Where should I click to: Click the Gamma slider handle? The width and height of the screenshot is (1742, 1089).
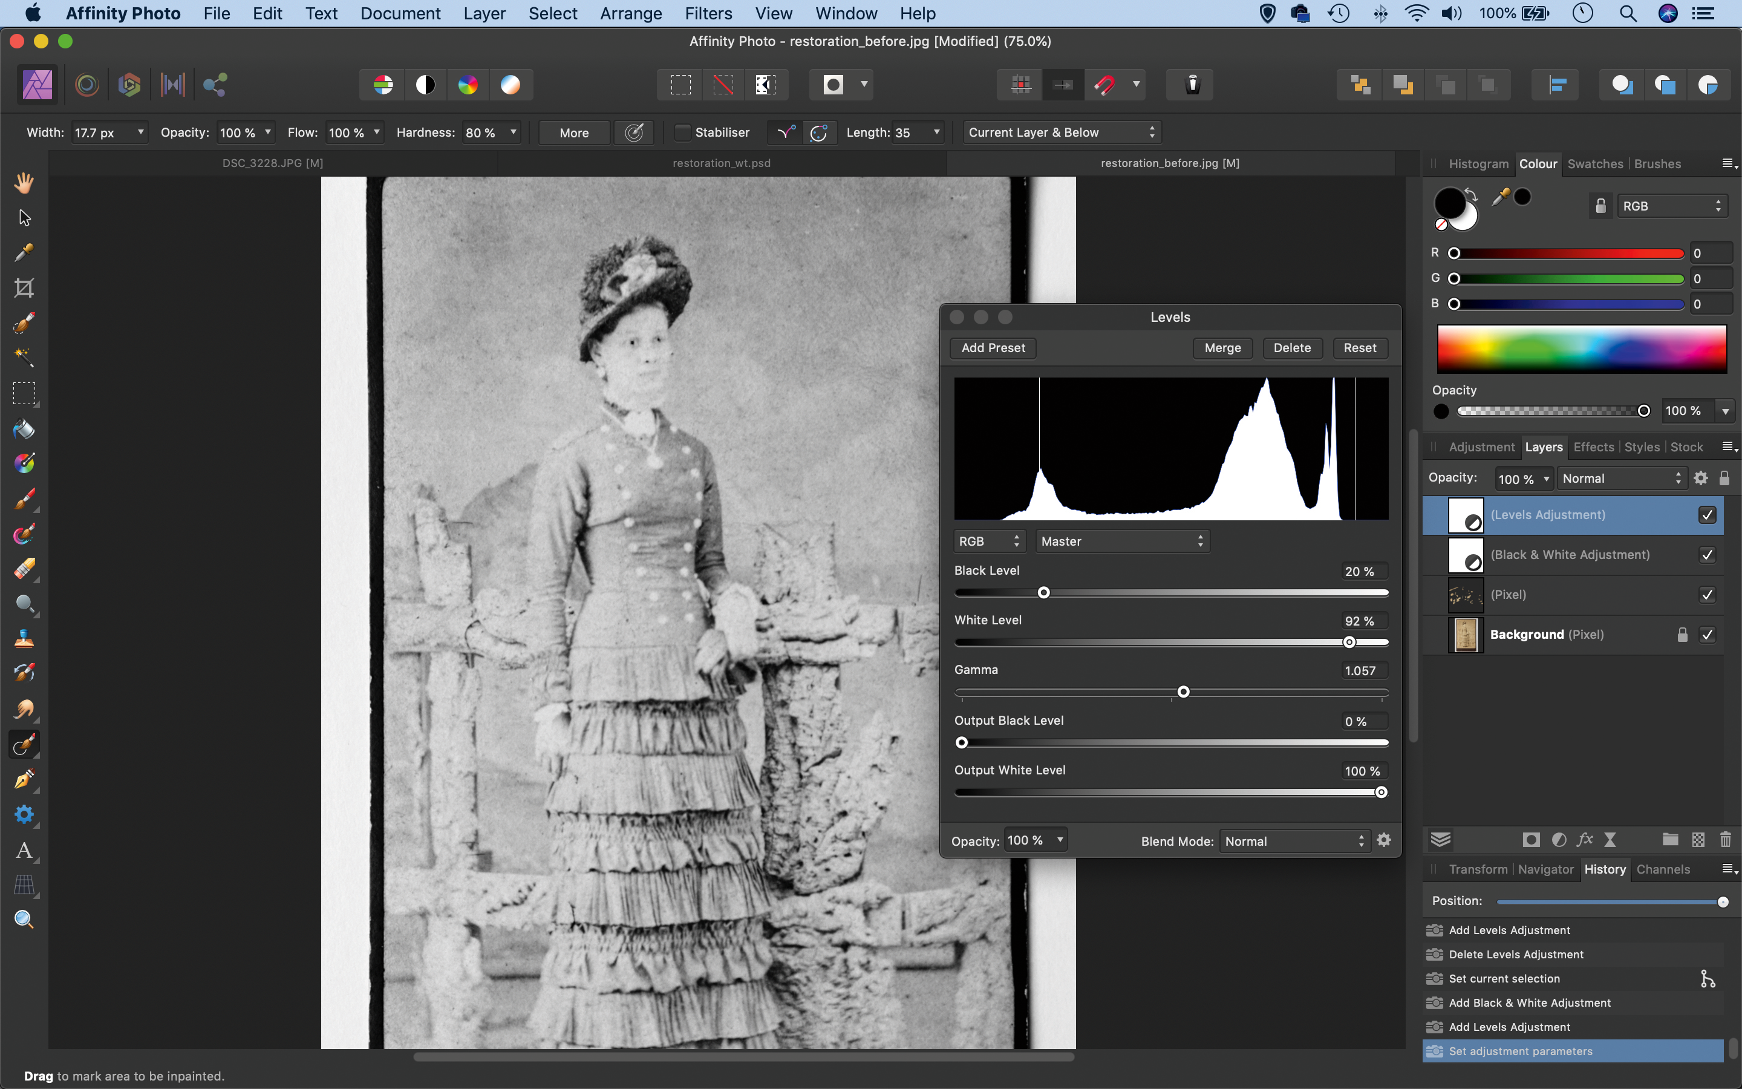(1183, 692)
